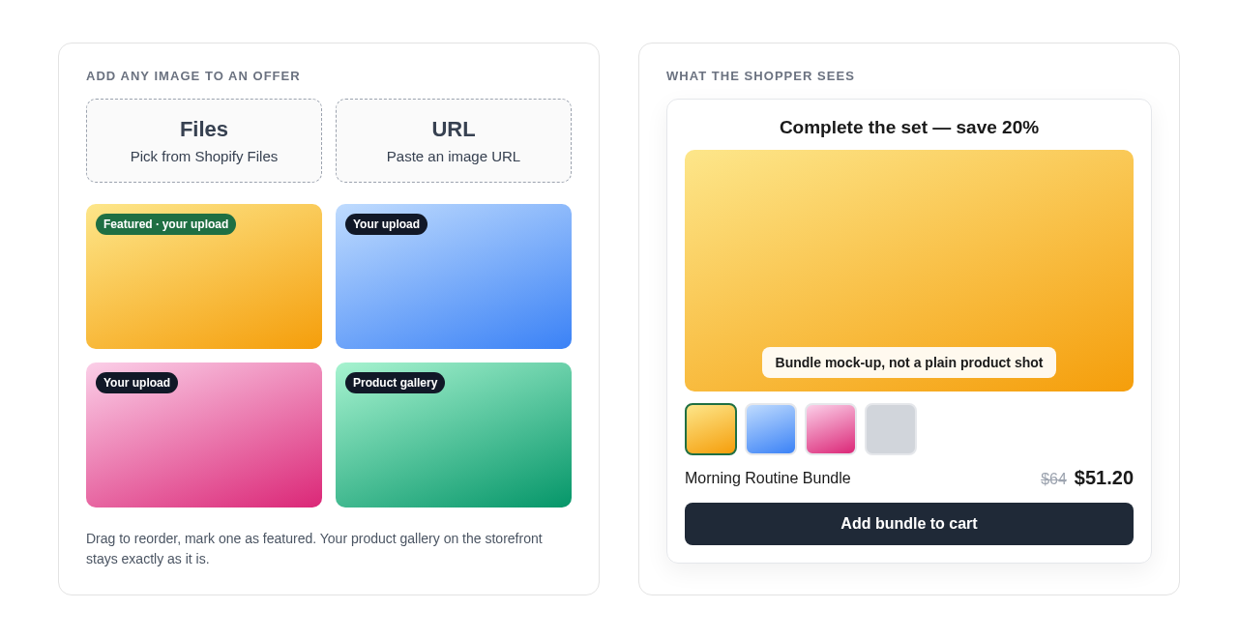Select the blue Your upload image tile

pos(454,276)
